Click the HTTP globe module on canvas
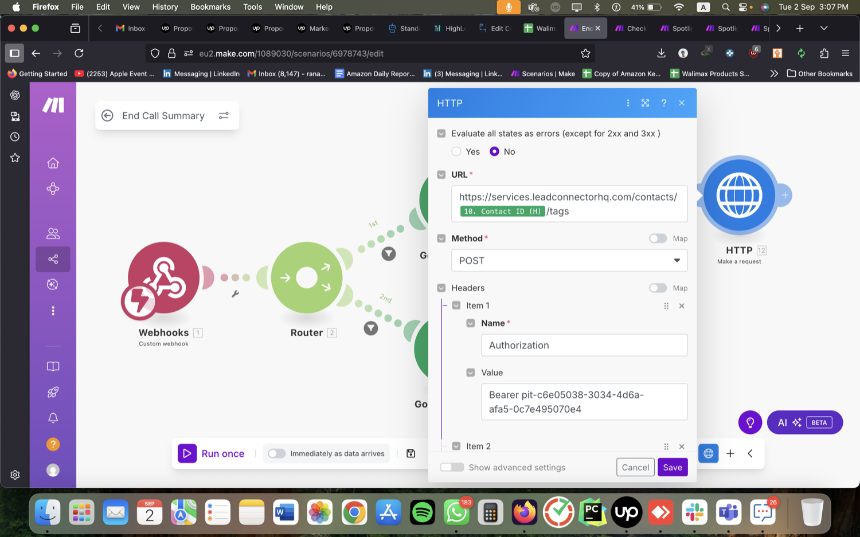The image size is (860, 537). pyautogui.click(x=739, y=196)
